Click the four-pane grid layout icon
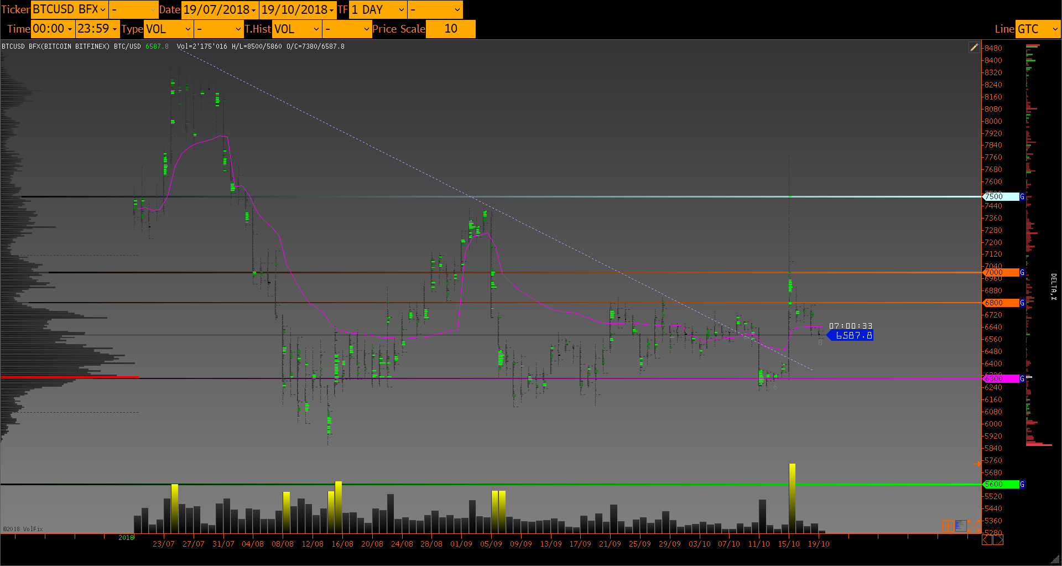Screen dimensions: 1062x566 tap(948, 526)
